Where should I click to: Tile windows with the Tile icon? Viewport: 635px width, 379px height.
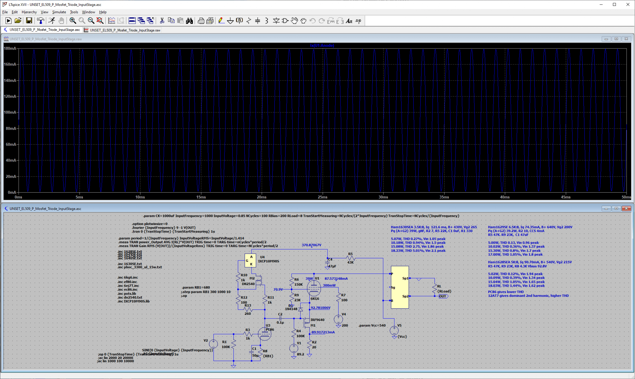tap(132, 21)
